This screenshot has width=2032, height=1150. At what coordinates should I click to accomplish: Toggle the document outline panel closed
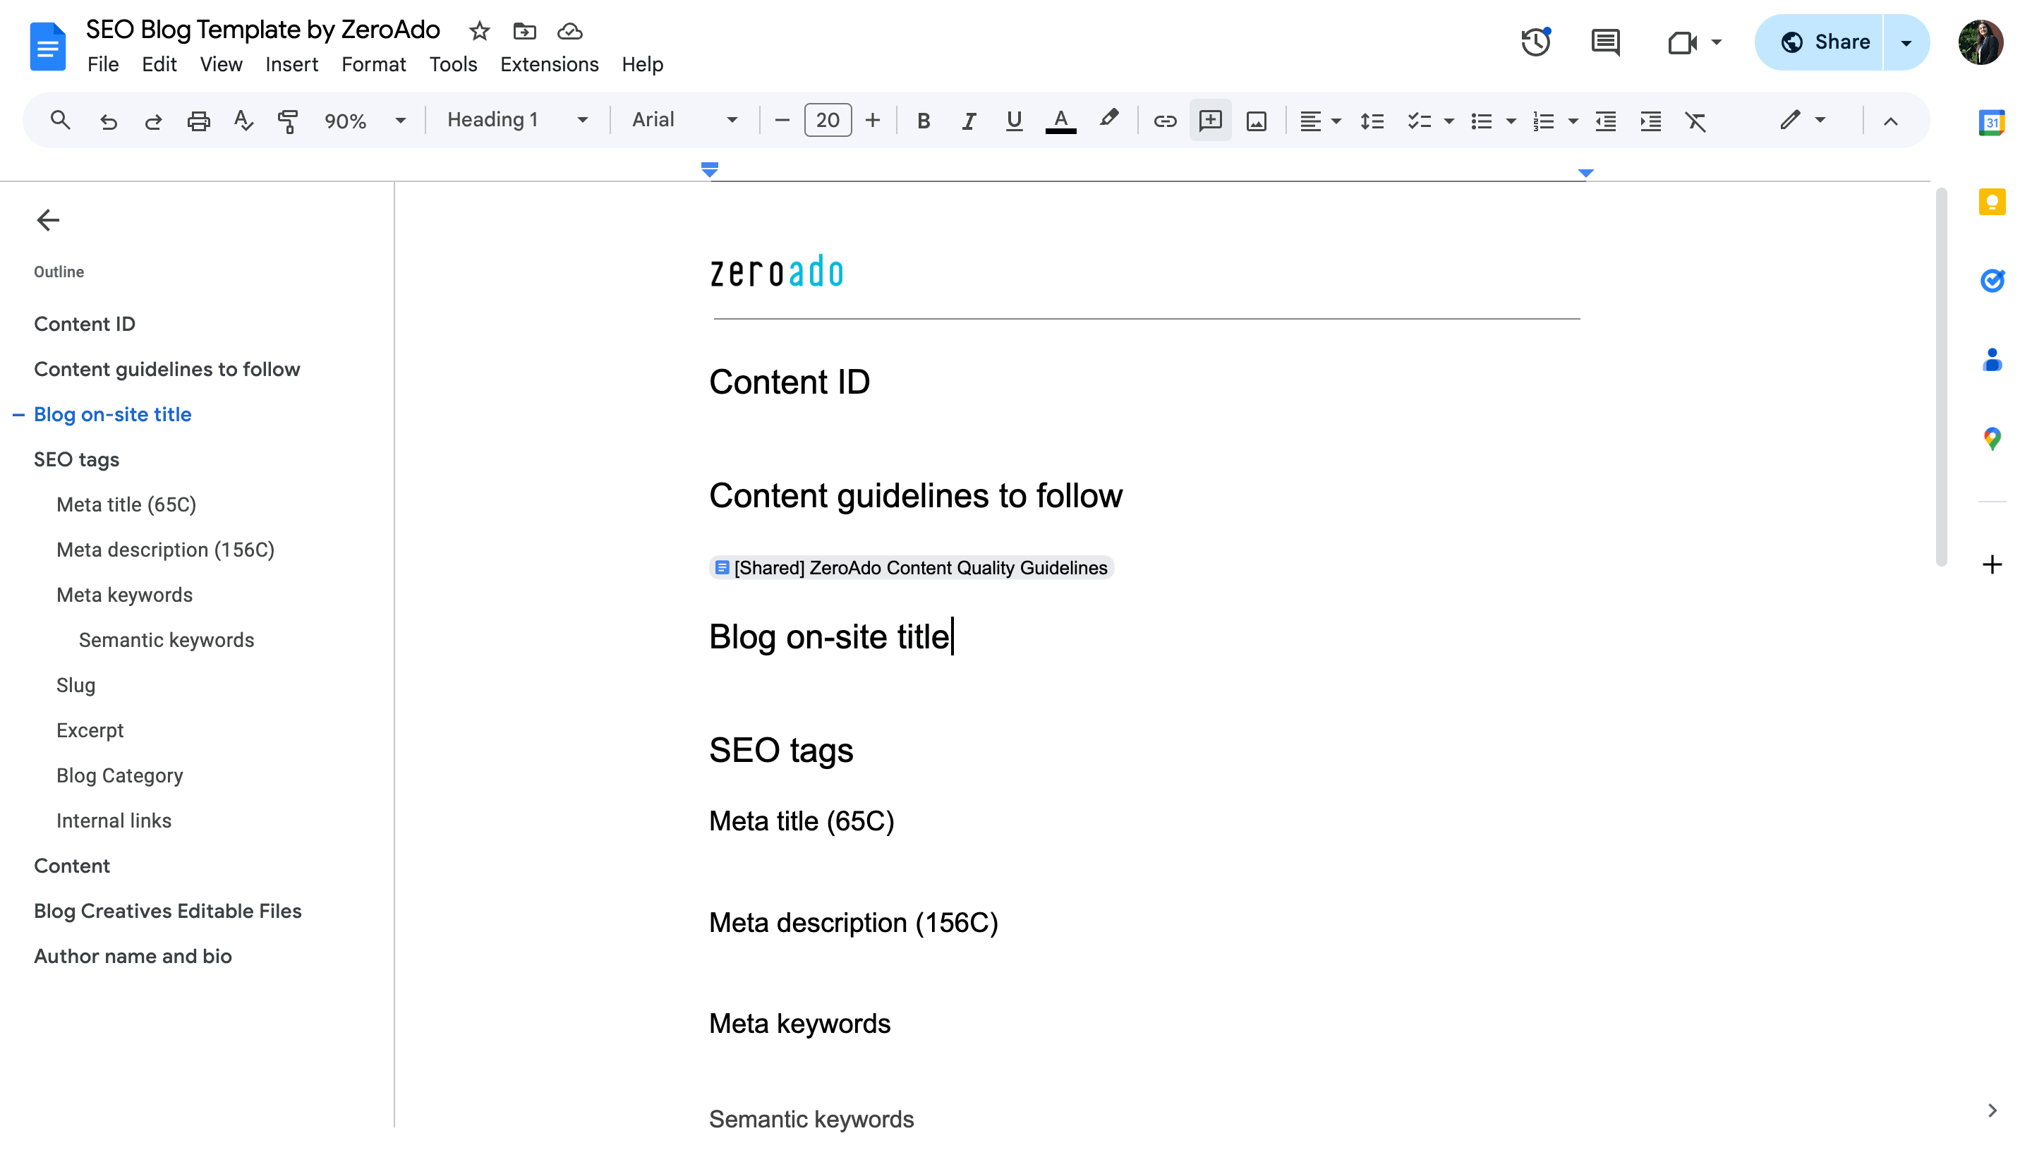tap(47, 219)
